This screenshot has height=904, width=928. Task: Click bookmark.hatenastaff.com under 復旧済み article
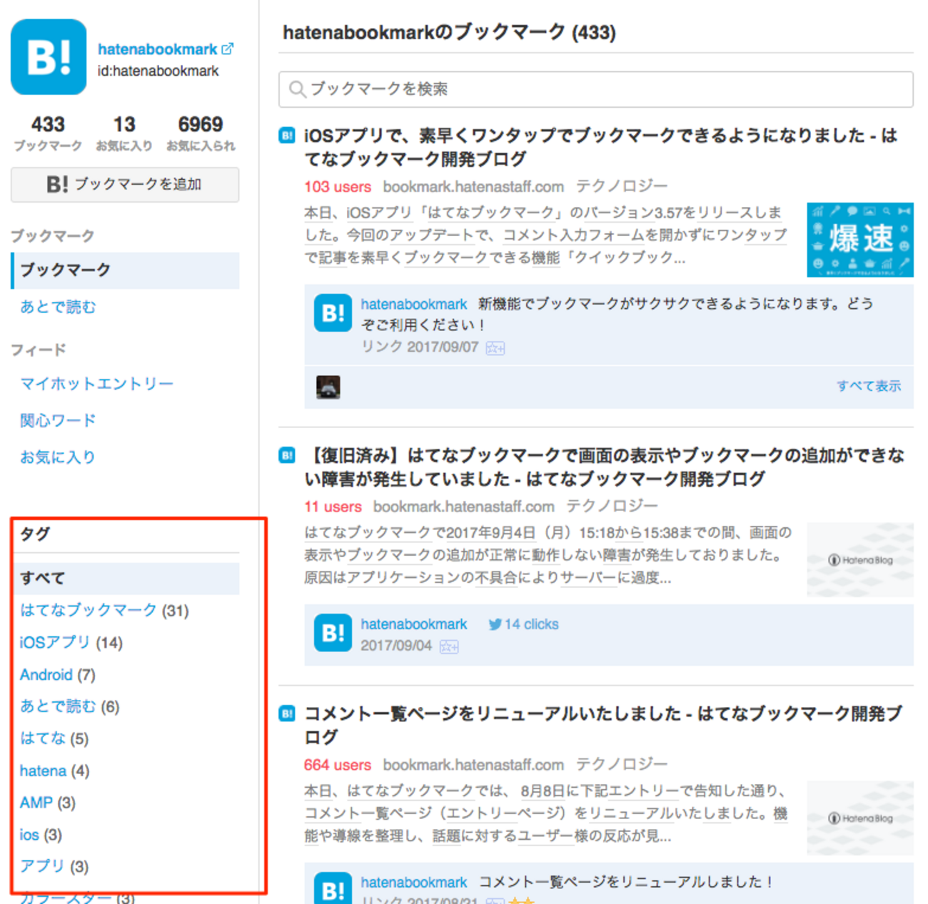pos(464,507)
